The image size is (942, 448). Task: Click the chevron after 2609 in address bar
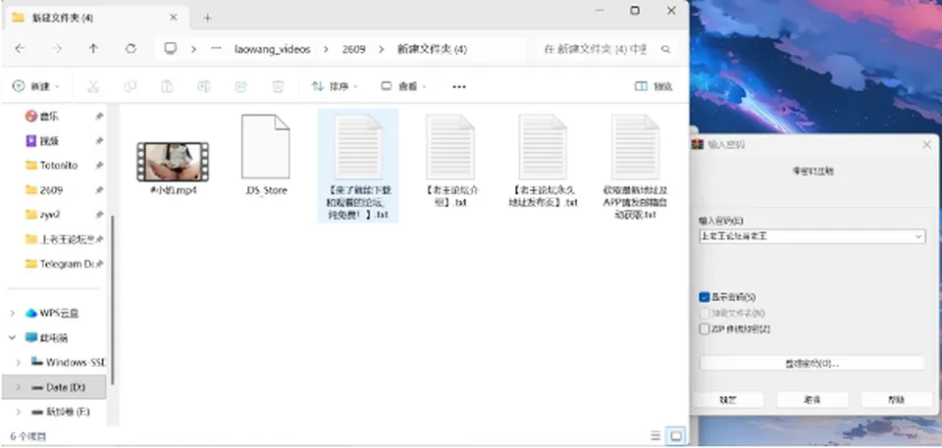[381, 49]
